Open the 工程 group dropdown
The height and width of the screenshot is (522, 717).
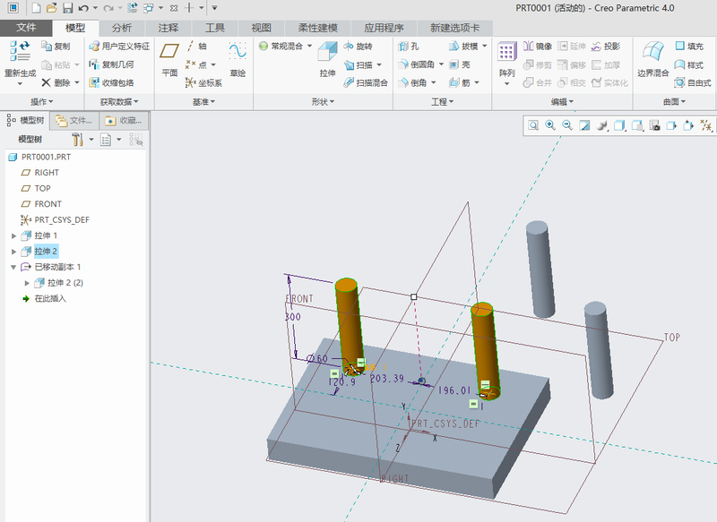[442, 102]
